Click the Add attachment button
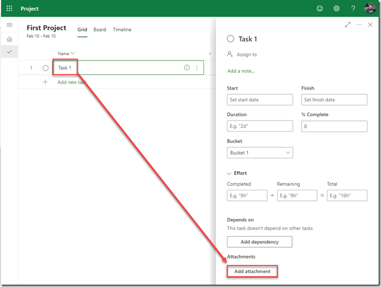Image resolution: width=381 pixels, height=287 pixels. (252, 272)
